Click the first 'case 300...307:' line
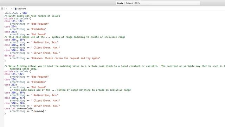The width and height of the screenshot is (225, 127). tap(15, 40)
